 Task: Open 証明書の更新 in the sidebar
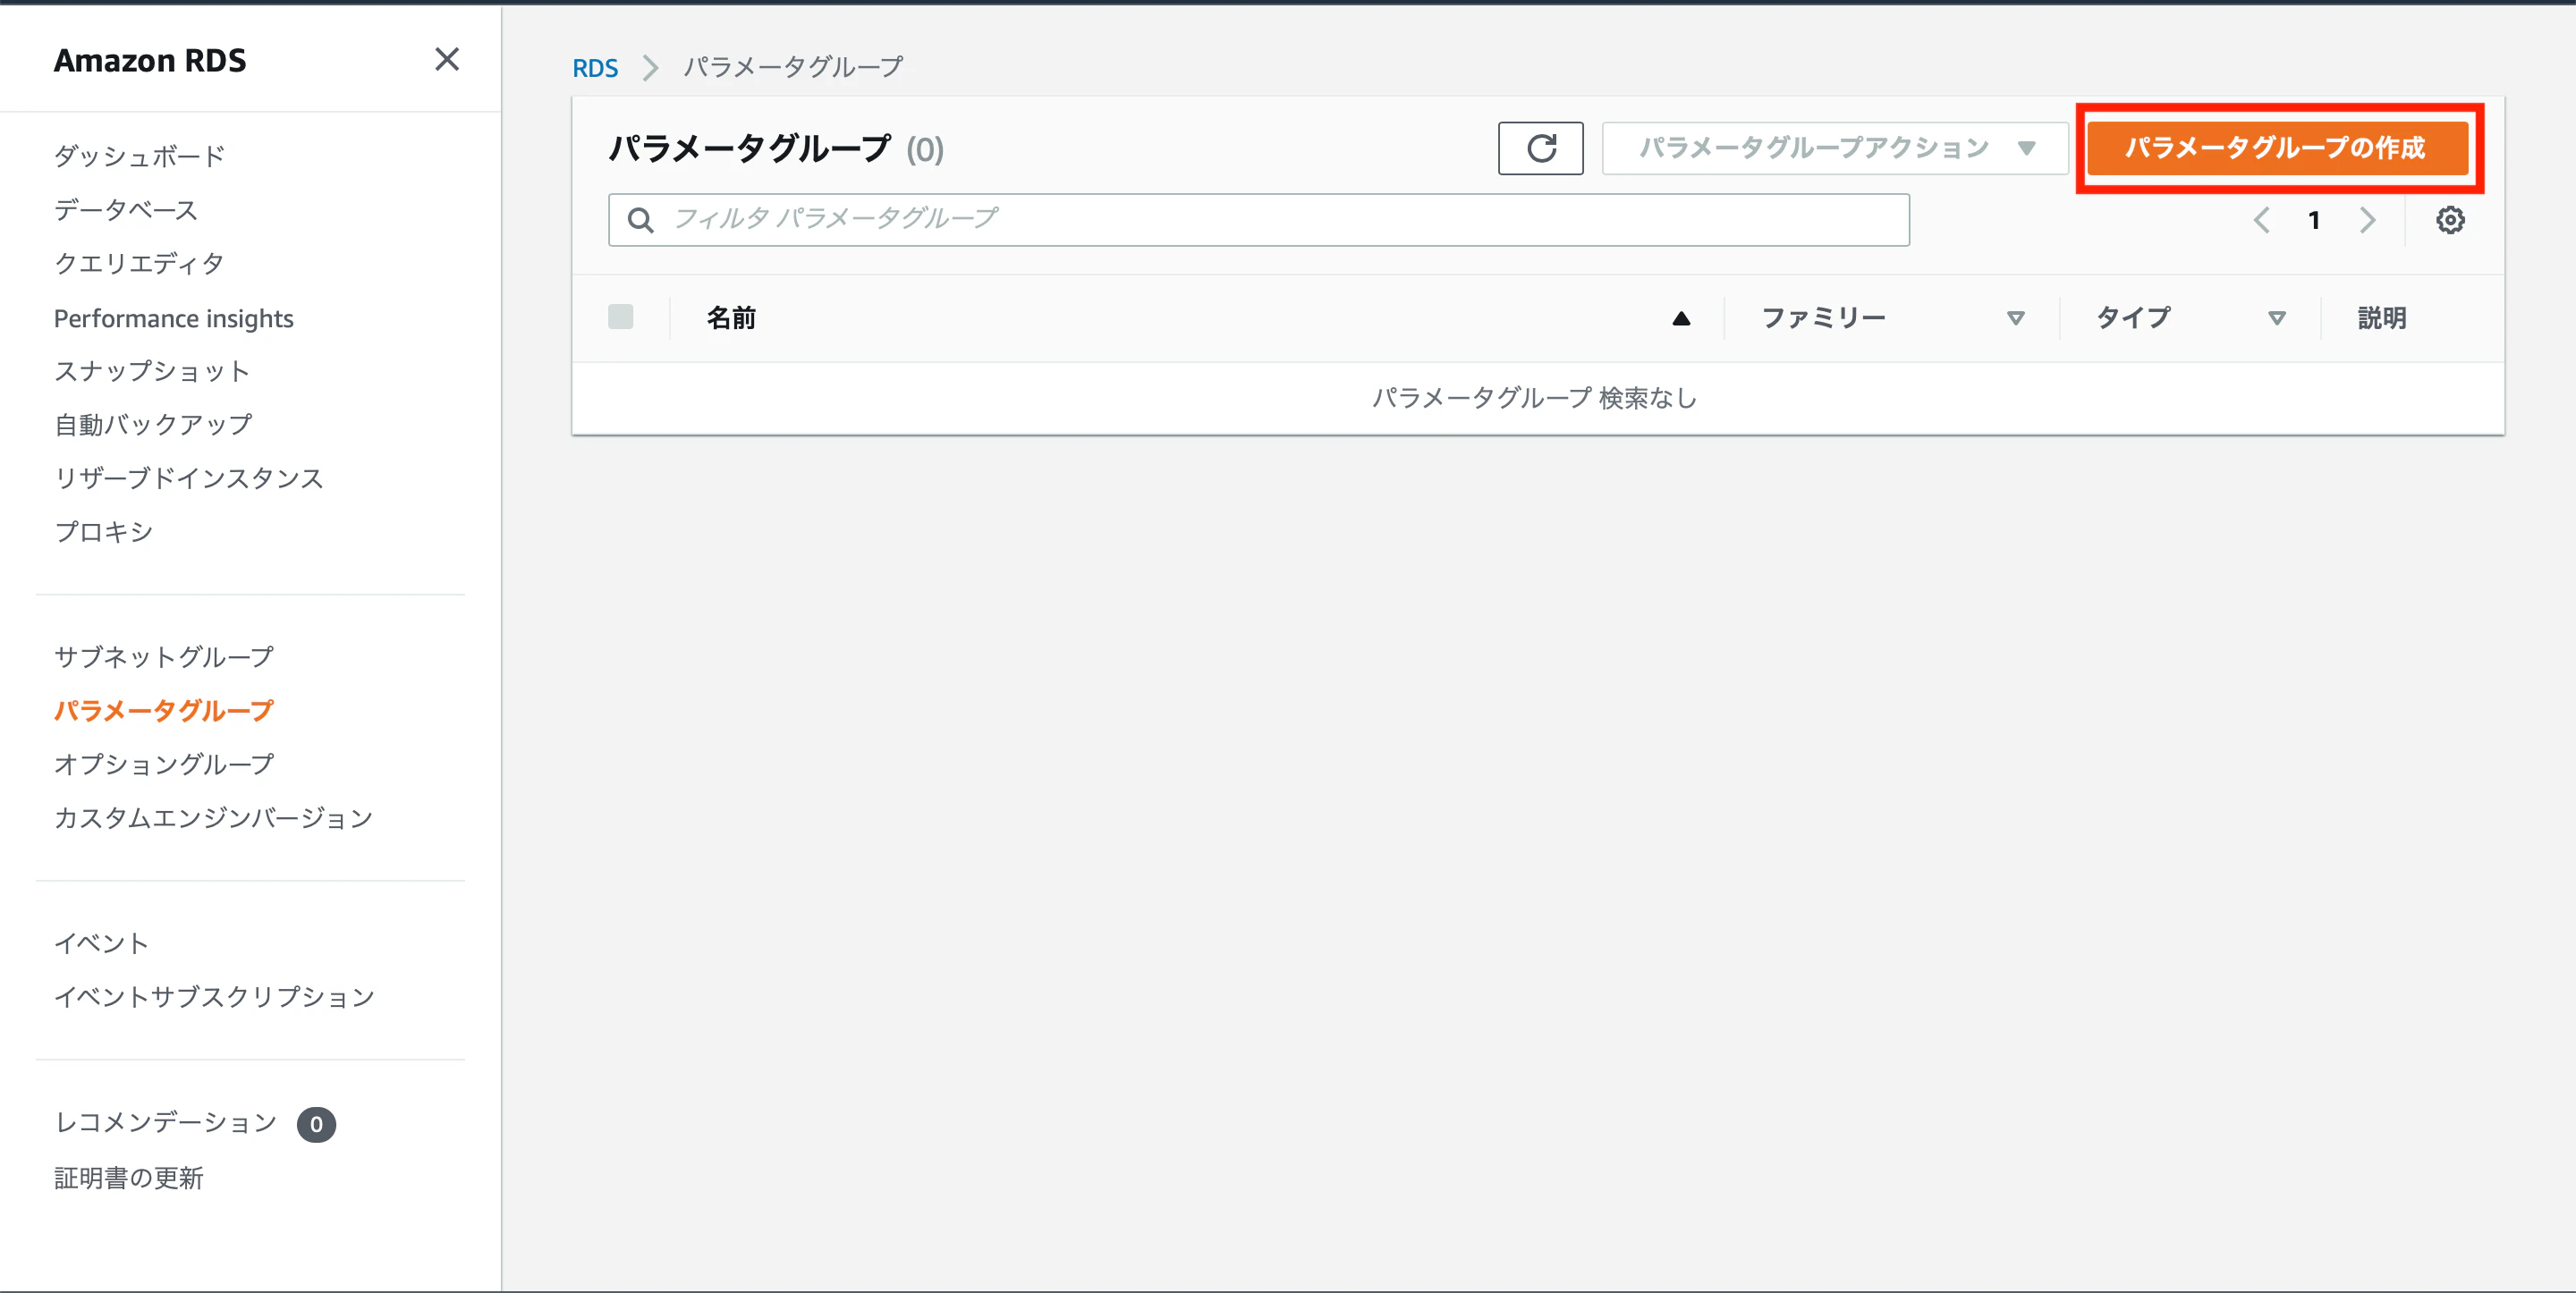coord(129,1178)
